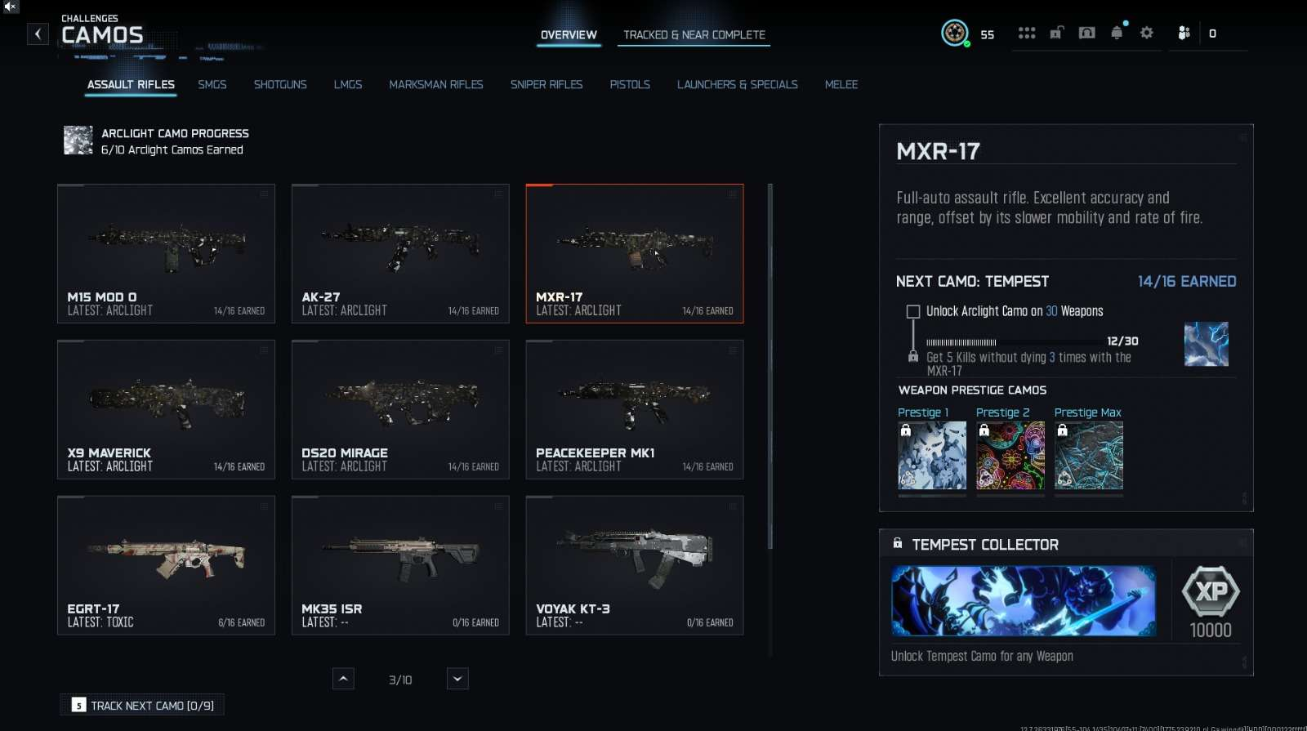
Task: Open the grid menu icon
Action: [1027, 33]
